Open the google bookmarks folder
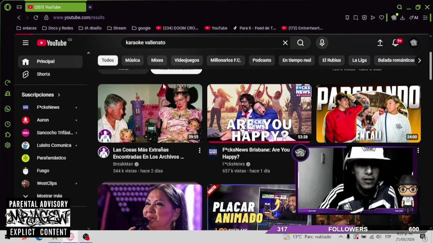Screen dimensions: 433x243 (x=141, y=28)
